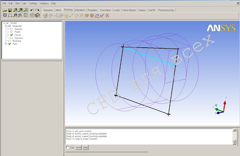Collapse the Model root node
240x156 pixels.
point(3,23)
